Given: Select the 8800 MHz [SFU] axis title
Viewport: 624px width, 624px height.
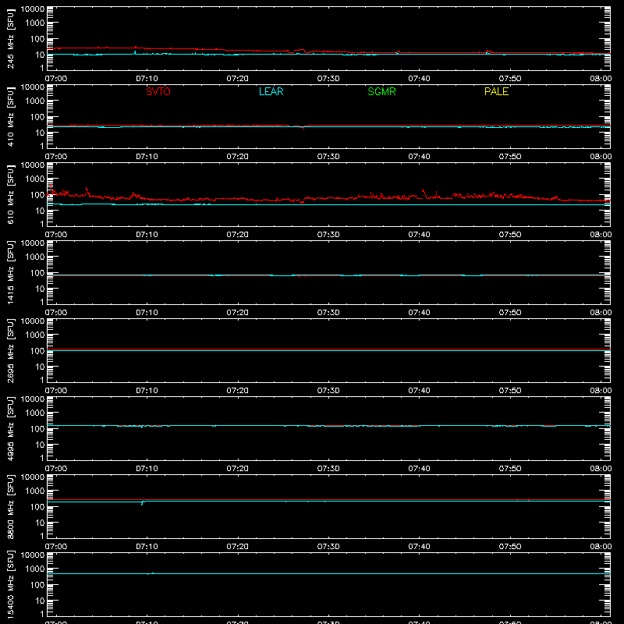Looking at the screenshot, I should coord(10,506).
